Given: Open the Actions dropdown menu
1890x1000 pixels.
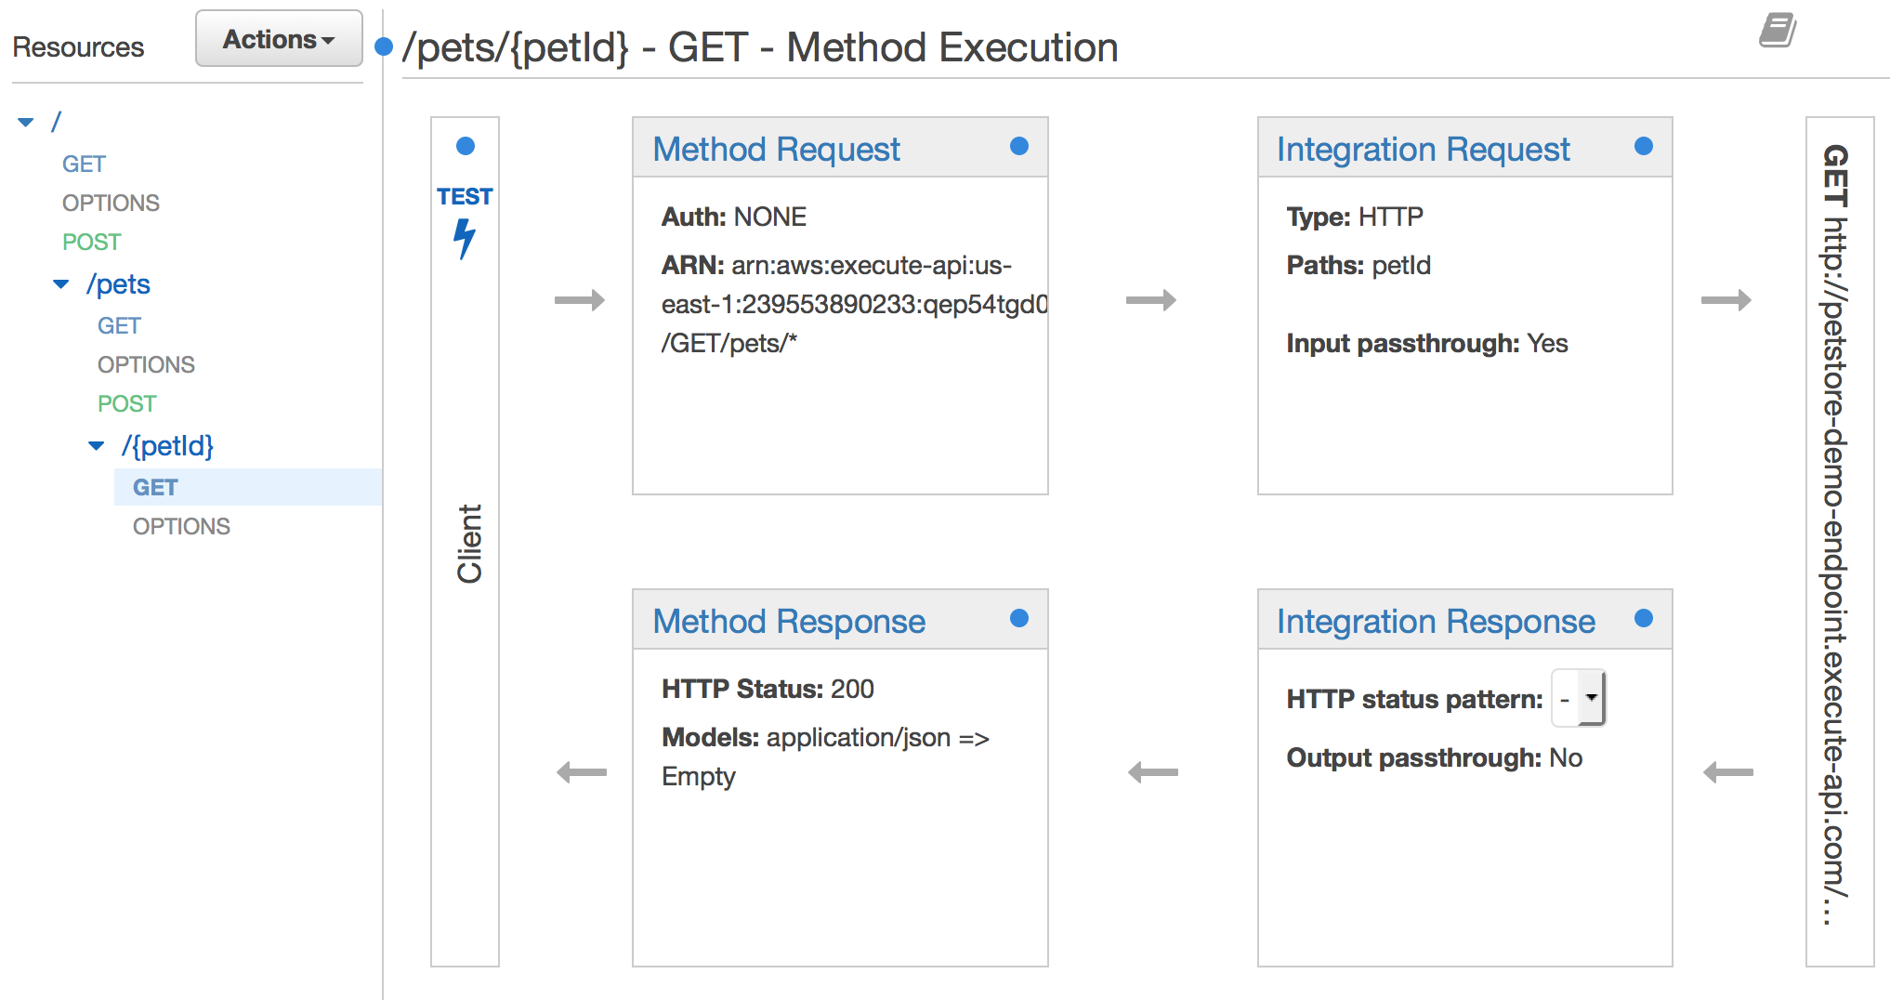Looking at the screenshot, I should coord(279,39).
